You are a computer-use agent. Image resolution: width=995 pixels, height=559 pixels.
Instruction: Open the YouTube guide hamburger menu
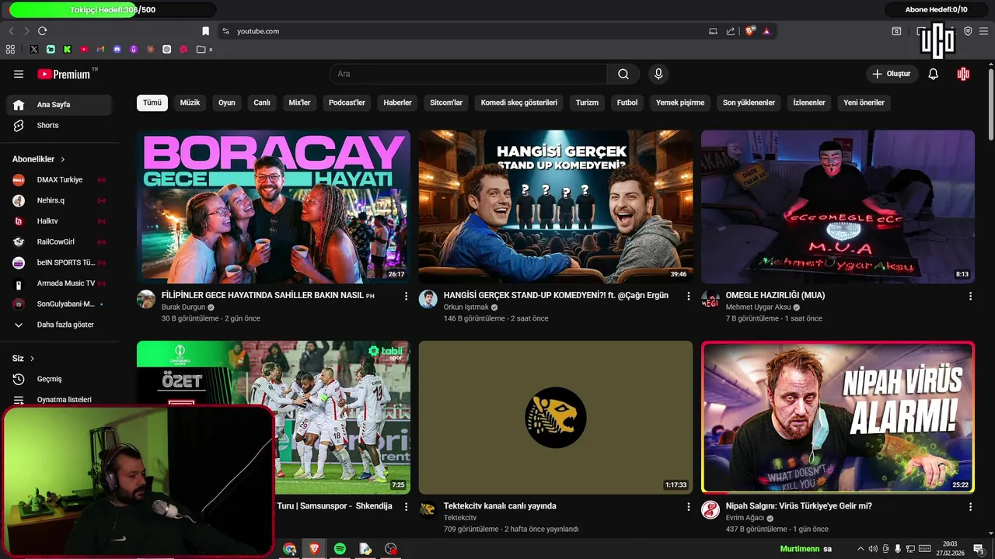click(19, 74)
